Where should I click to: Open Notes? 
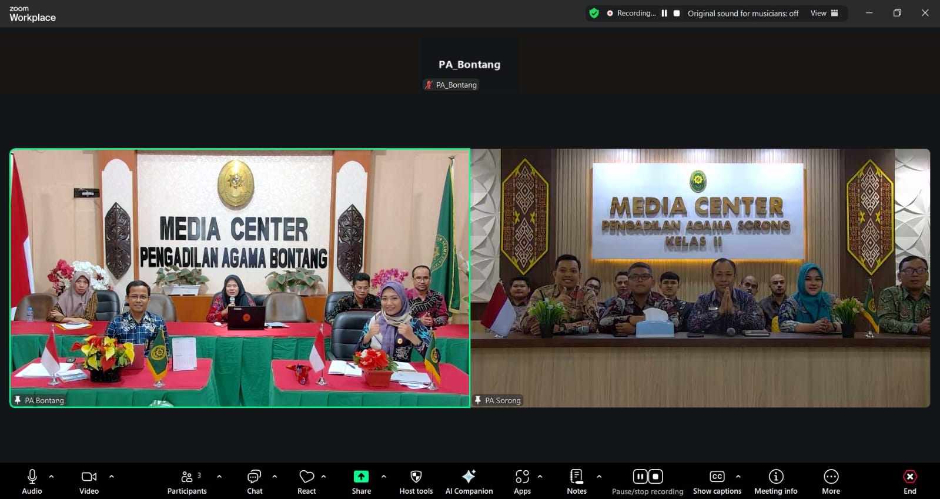[x=577, y=481]
